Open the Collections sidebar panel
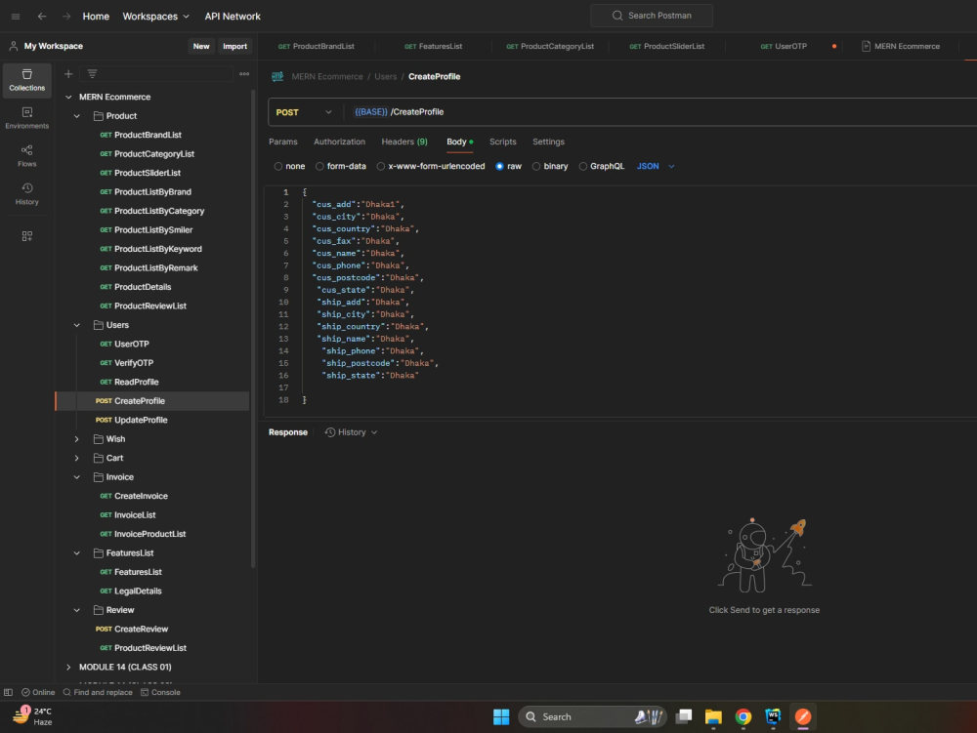The image size is (977, 733). click(26, 80)
